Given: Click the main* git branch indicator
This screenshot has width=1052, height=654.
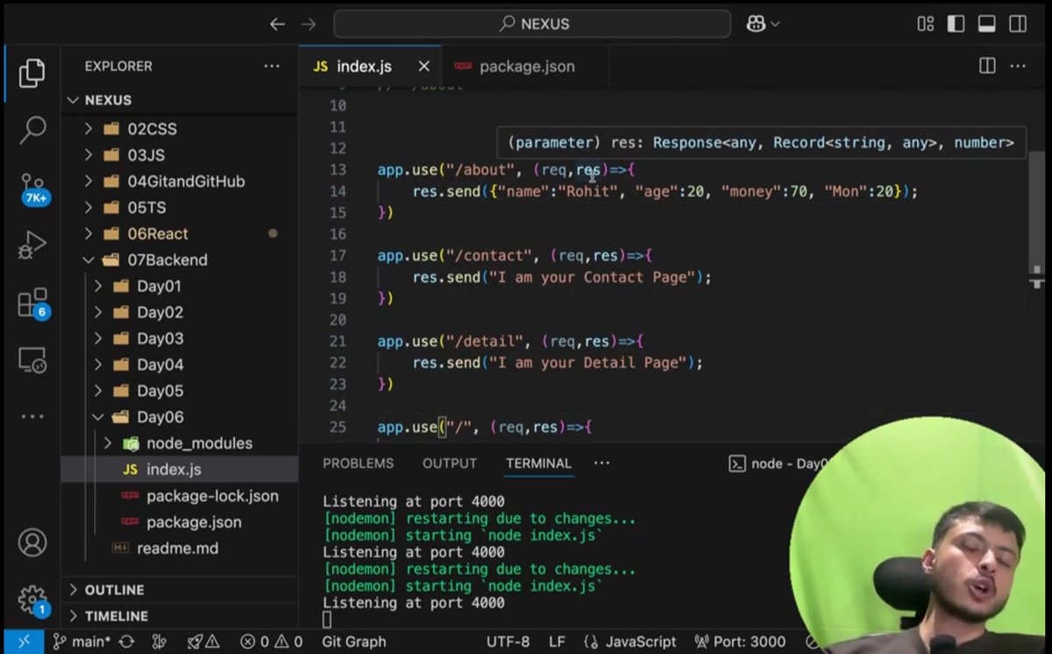Looking at the screenshot, I should [x=81, y=642].
